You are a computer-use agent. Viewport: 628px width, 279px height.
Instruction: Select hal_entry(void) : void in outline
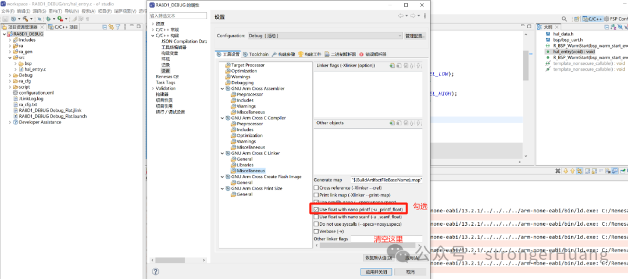[573, 52]
